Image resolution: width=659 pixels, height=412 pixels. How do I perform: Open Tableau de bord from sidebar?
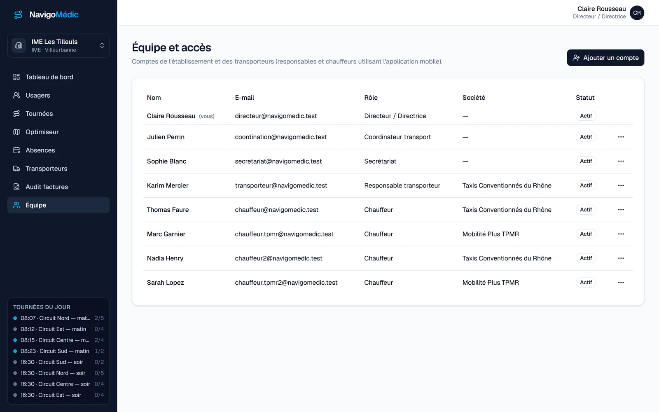point(58,77)
